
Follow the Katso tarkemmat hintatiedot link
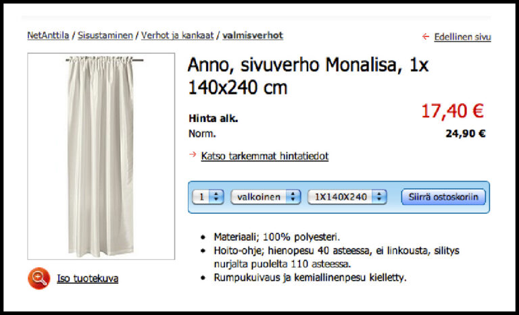coord(265,156)
